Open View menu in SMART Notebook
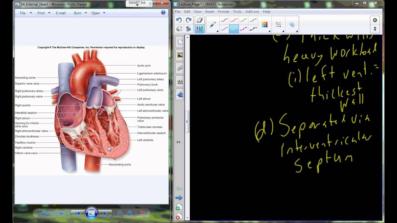The height and width of the screenshot is (223, 397). [198, 11]
